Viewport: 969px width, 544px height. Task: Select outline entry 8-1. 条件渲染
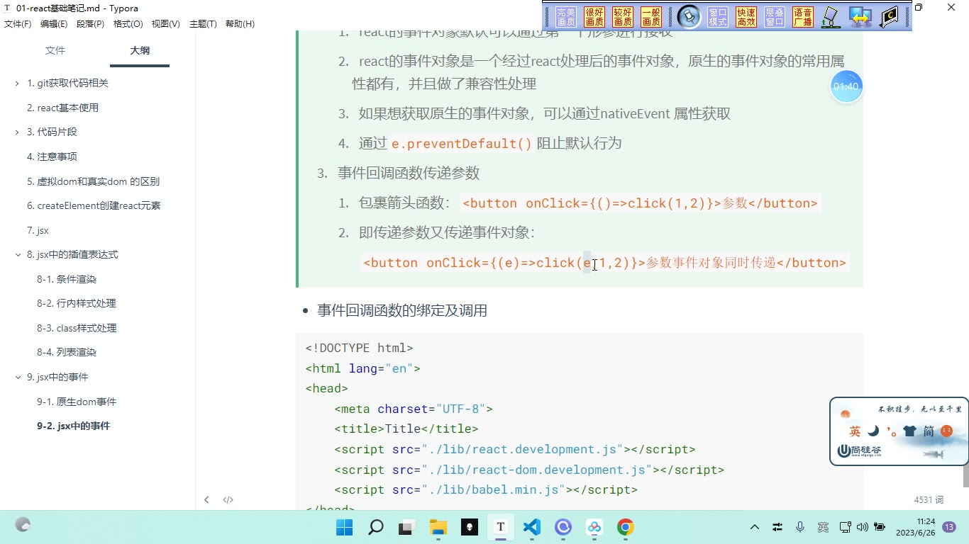coord(67,280)
